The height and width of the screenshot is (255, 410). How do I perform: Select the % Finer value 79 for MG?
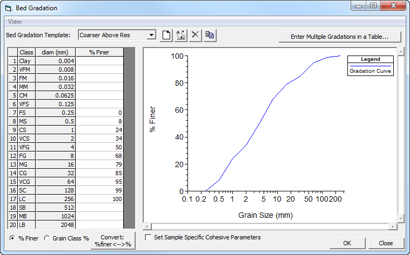[99, 164]
